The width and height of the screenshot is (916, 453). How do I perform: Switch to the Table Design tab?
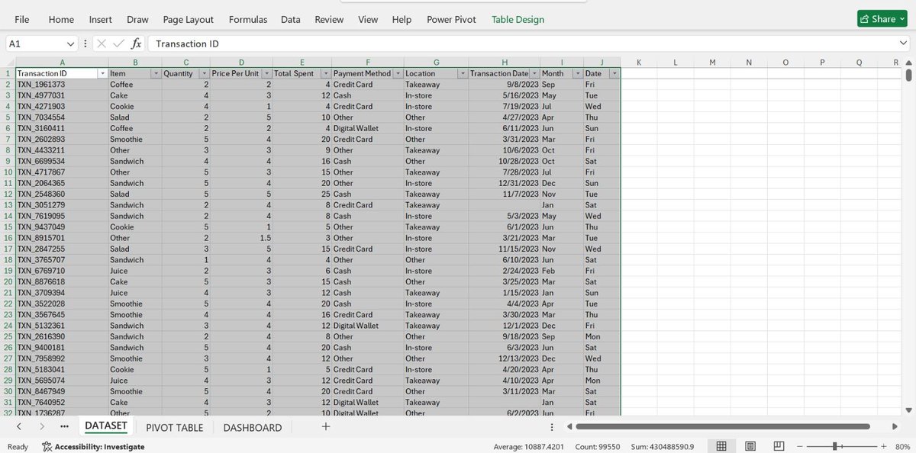(518, 19)
